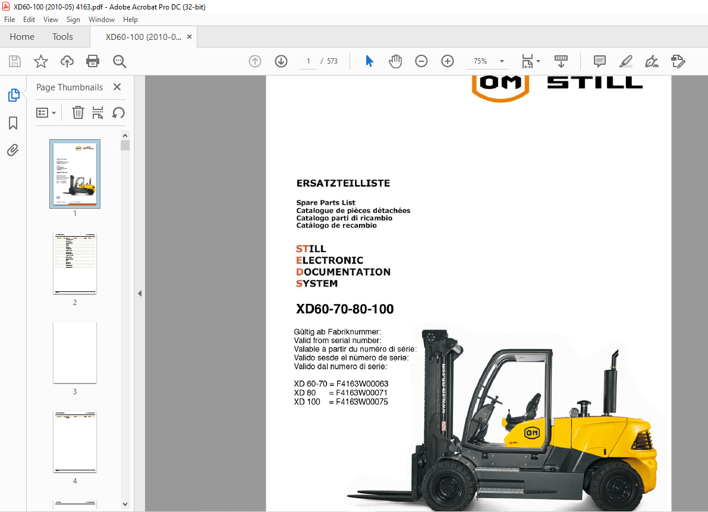
Task: Open the sign document pen icon
Action: point(652,61)
